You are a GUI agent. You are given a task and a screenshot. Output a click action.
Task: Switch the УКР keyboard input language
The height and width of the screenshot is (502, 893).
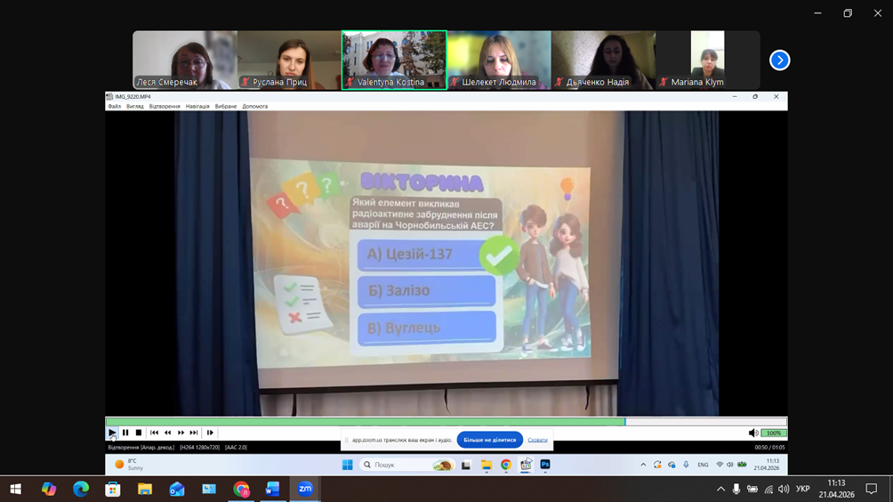(802, 489)
